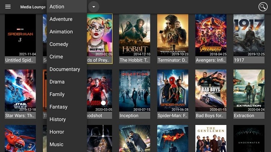Open the Bloodshot movie poster
Screen dimensions: 271x152
(100, 91)
